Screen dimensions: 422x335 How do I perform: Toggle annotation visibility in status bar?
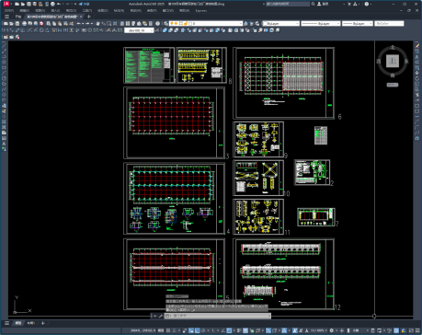pos(294,330)
